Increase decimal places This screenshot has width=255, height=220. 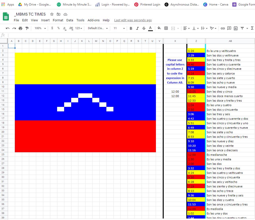(x=71, y=28)
